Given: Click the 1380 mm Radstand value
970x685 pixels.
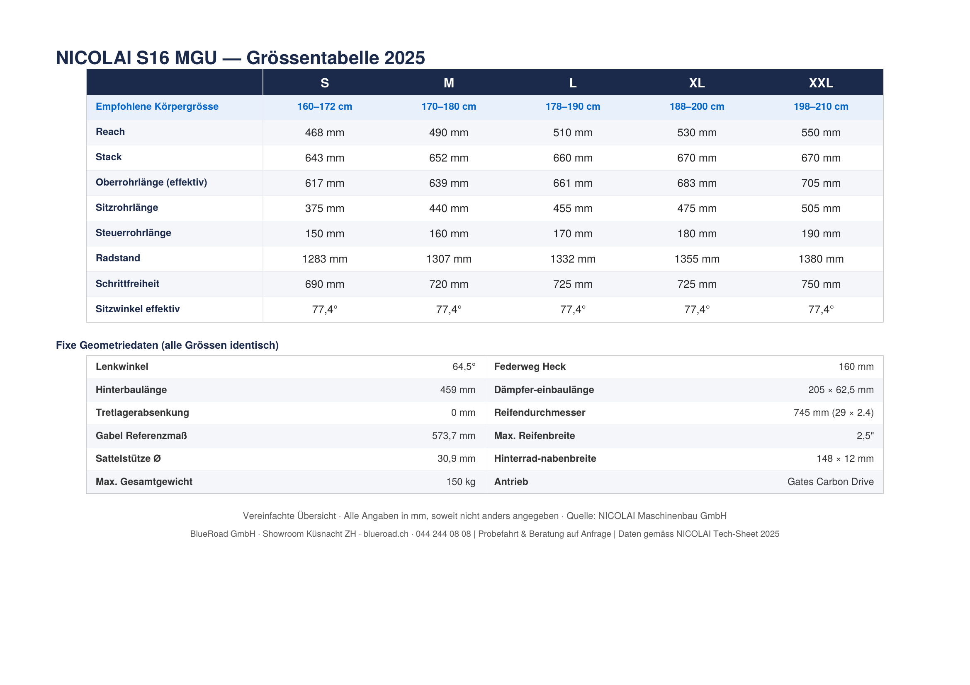Looking at the screenshot, I should click(x=820, y=259).
